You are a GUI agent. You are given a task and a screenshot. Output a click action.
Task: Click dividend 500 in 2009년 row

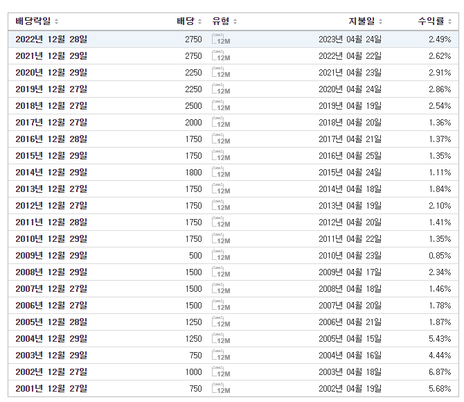pyautogui.click(x=195, y=255)
